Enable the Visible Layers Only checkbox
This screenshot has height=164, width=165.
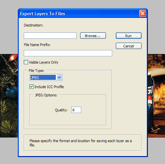click(x=26, y=62)
